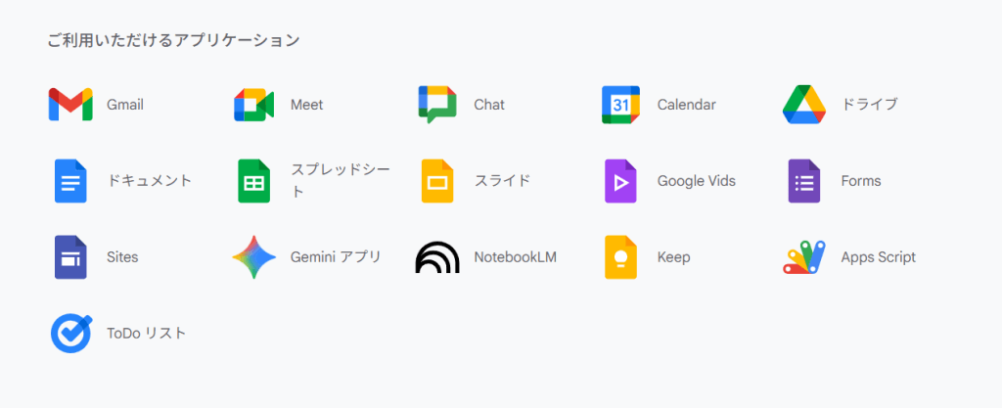Open the Gmail envelope icon

pos(70,104)
